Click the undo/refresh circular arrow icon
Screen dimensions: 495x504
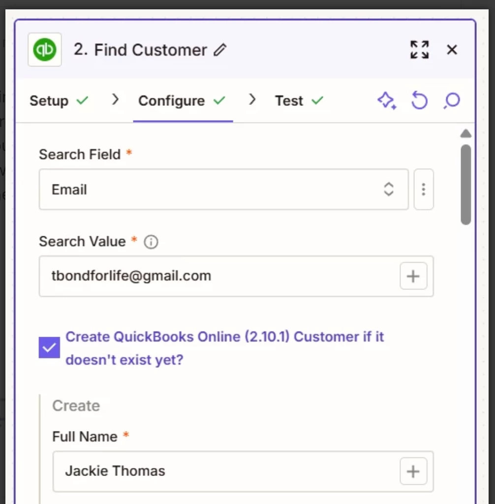[x=419, y=100]
